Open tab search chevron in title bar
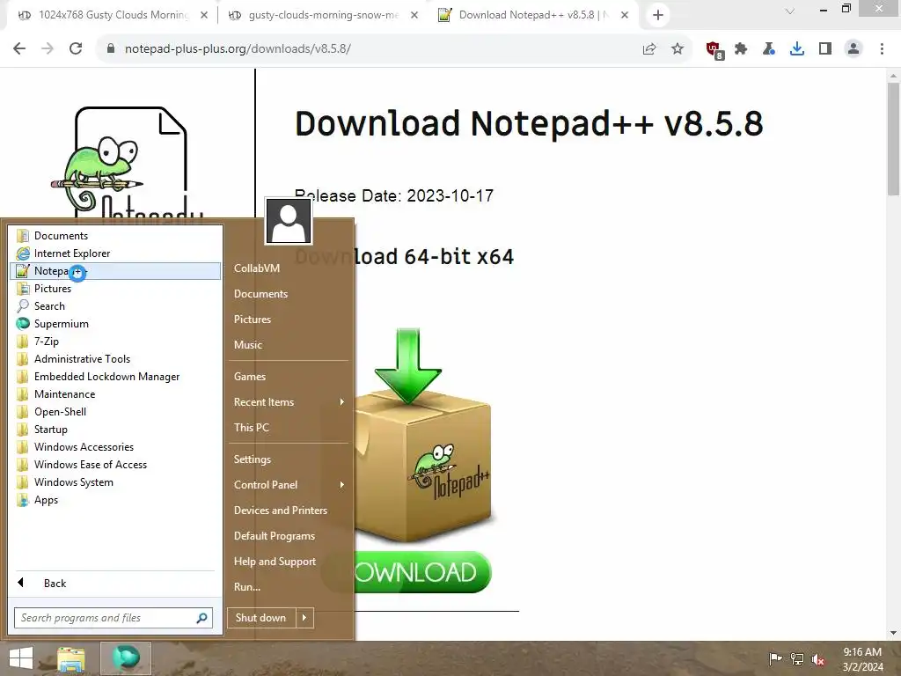The image size is (901, 676). coord(790,11)
